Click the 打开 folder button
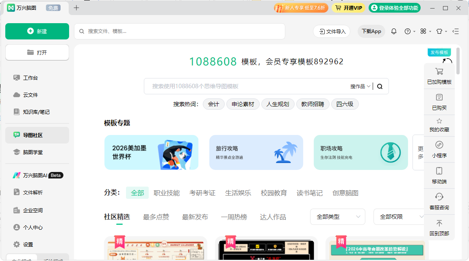469x261 pixels. pos(37,53)
